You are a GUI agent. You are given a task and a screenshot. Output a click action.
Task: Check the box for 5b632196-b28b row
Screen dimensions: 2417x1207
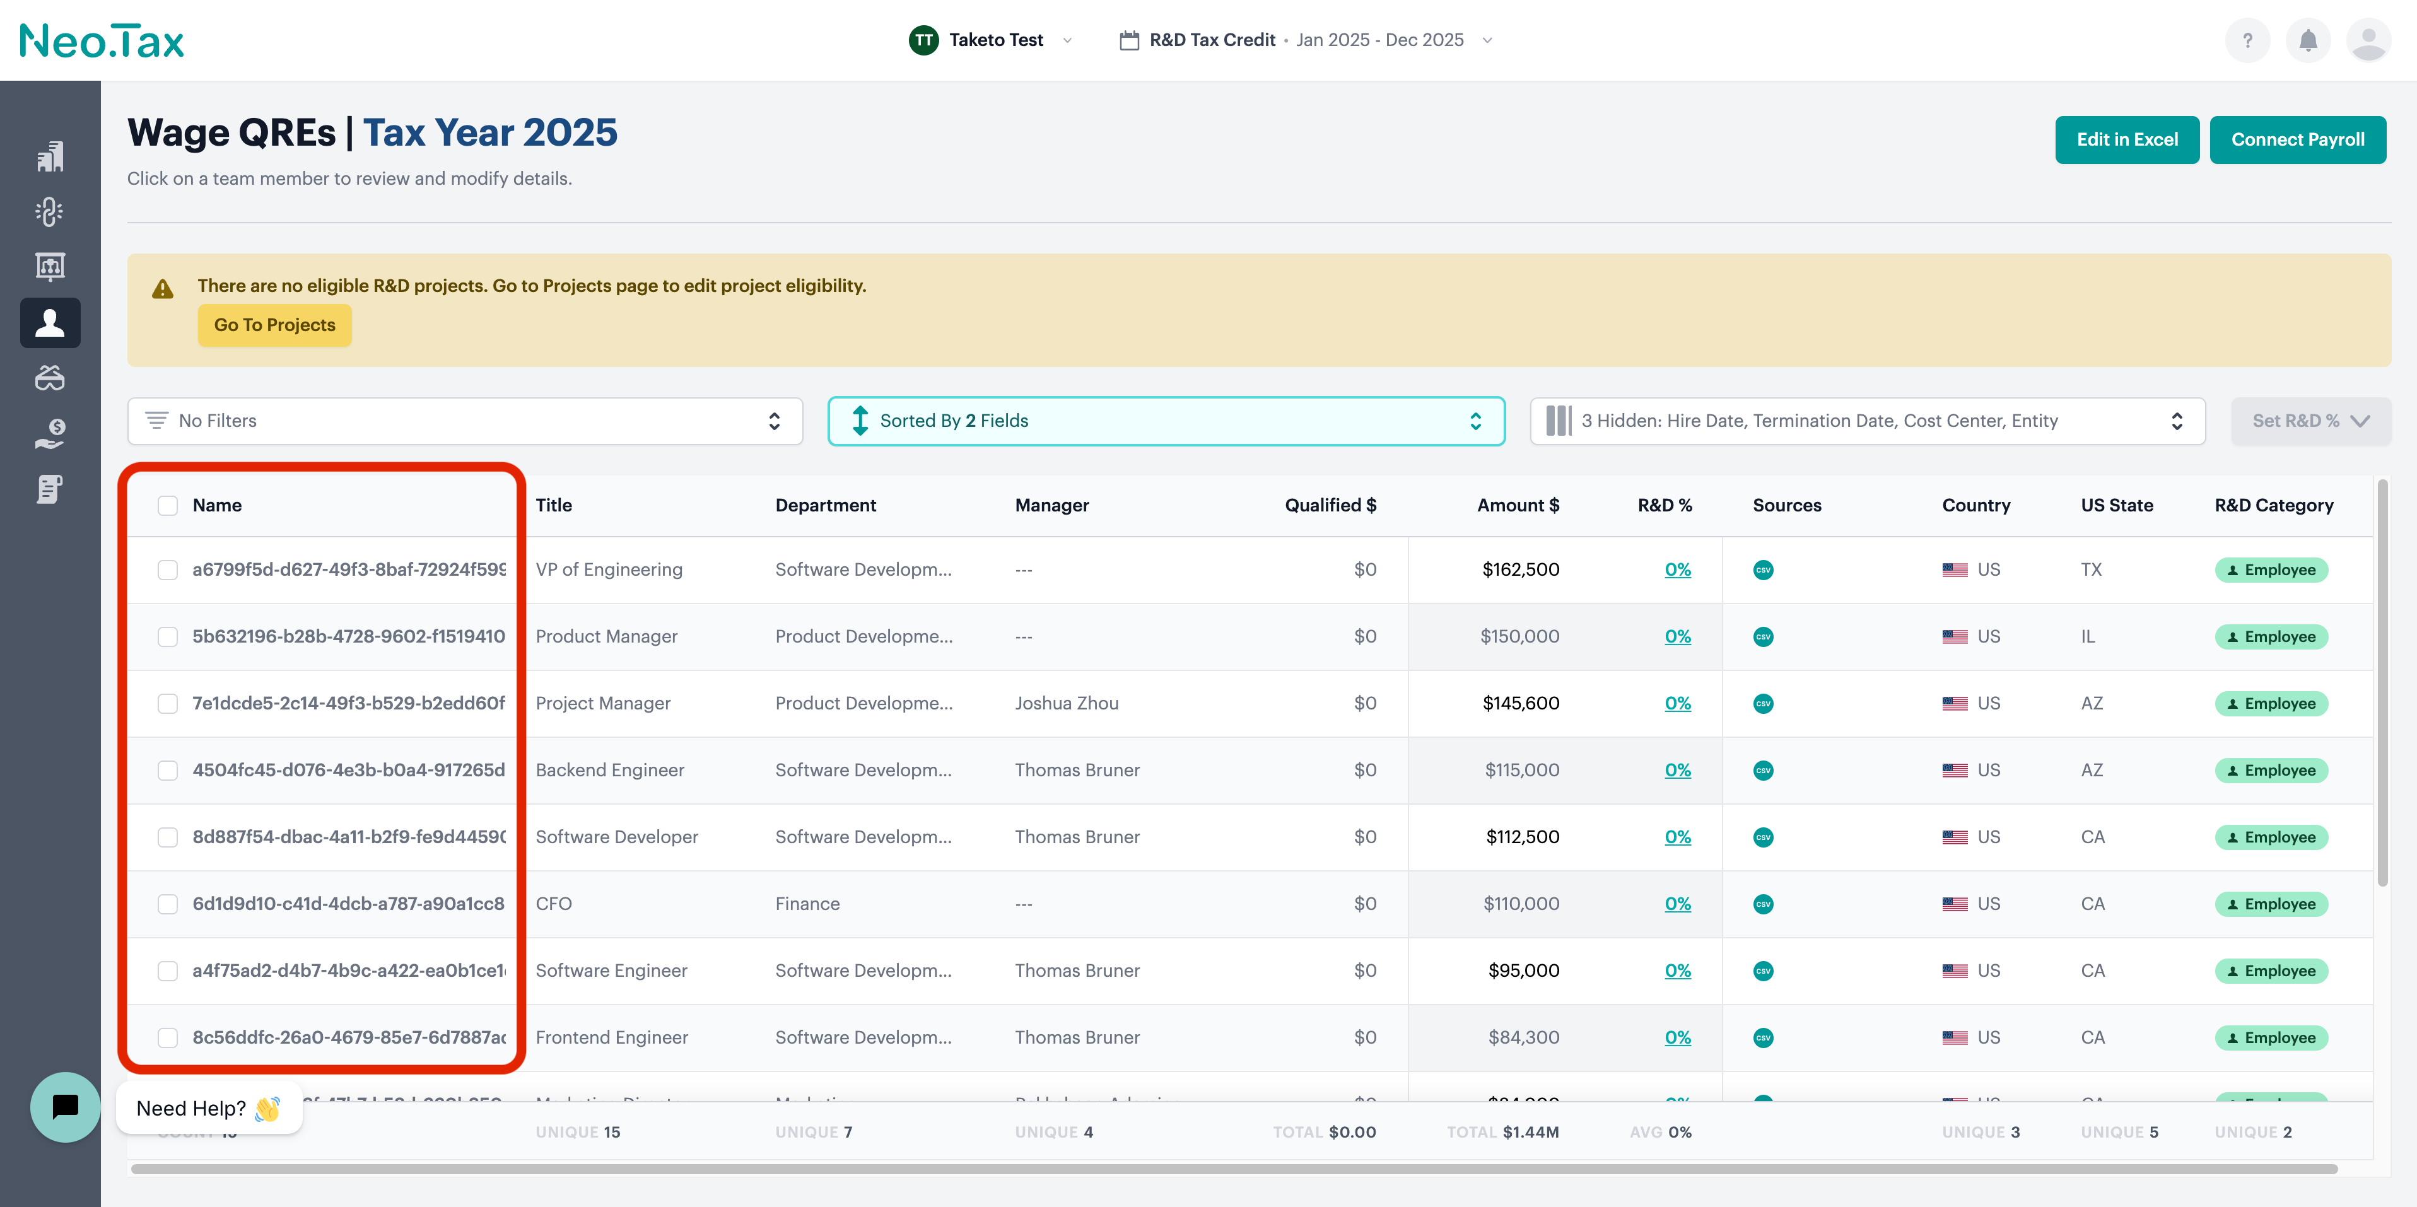coord(168,637)
